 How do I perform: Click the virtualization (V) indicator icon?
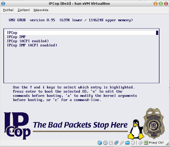point(133,143)
